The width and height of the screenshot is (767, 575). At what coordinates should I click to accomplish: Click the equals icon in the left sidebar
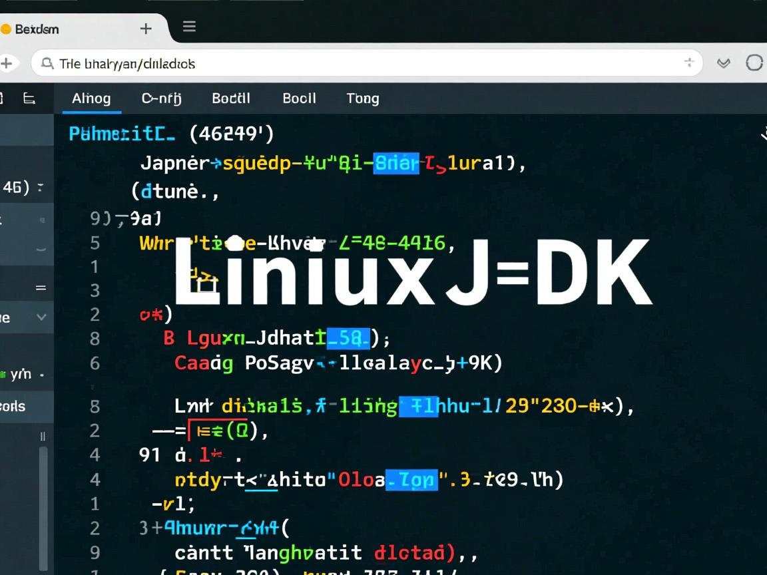(x=42, y=286)
